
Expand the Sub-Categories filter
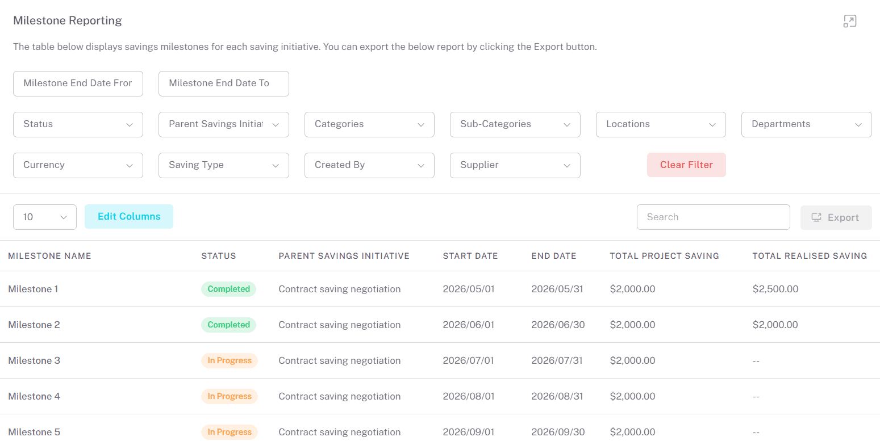click(x=515, y=124)
